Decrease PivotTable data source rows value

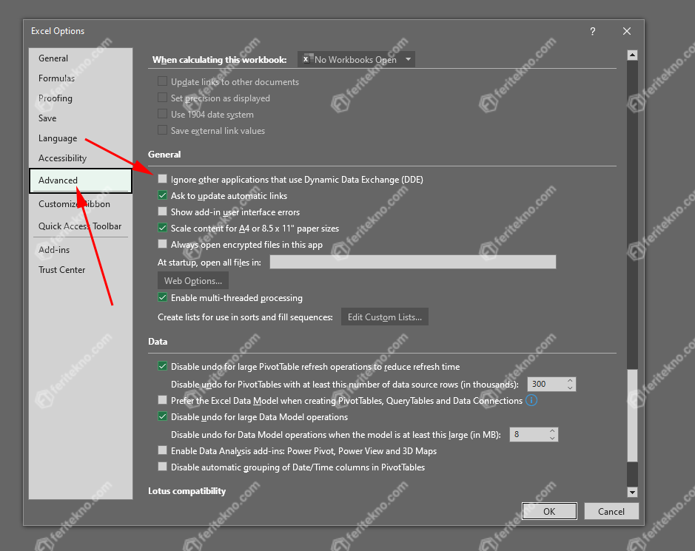click(x=570, y=388)
